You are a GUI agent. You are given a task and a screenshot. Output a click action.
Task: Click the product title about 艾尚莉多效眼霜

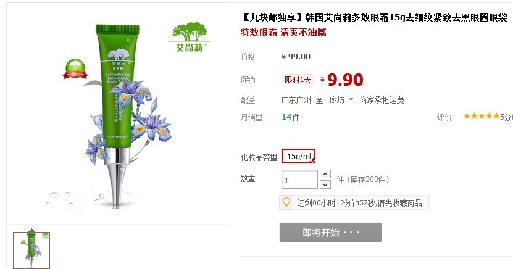tap(373, 17)
